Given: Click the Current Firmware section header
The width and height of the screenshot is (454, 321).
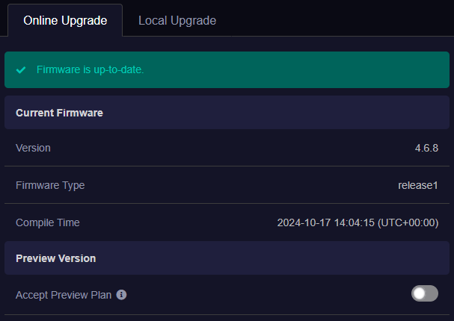Looking at the screenshot, I should (x=227, y=113).
